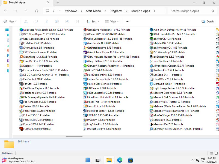219x164 pixels.
Task: Click the MediaInfo 25.03 Portable icon
Action: (x=151, y=120)
